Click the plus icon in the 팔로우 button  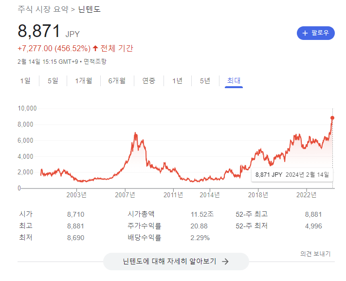(305, 33)
